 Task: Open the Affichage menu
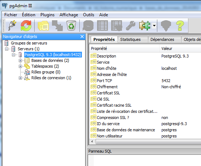click(x=69, y=15)
